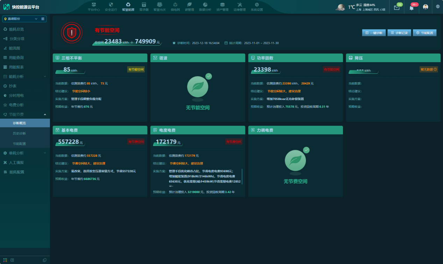Click the globe language icon

(x=438, y=7)
